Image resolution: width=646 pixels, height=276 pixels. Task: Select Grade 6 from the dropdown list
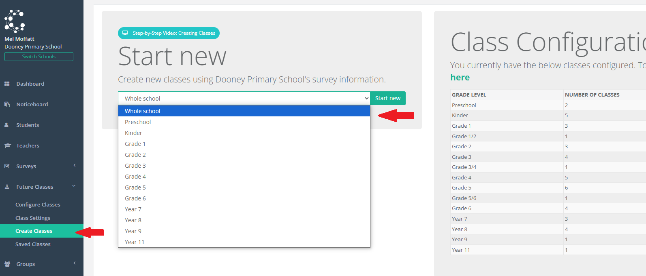pyautogui.click(x=244, y=198)
